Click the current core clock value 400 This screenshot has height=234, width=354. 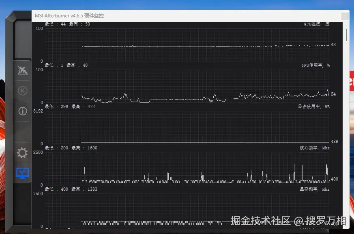click(x=335, y=179)
